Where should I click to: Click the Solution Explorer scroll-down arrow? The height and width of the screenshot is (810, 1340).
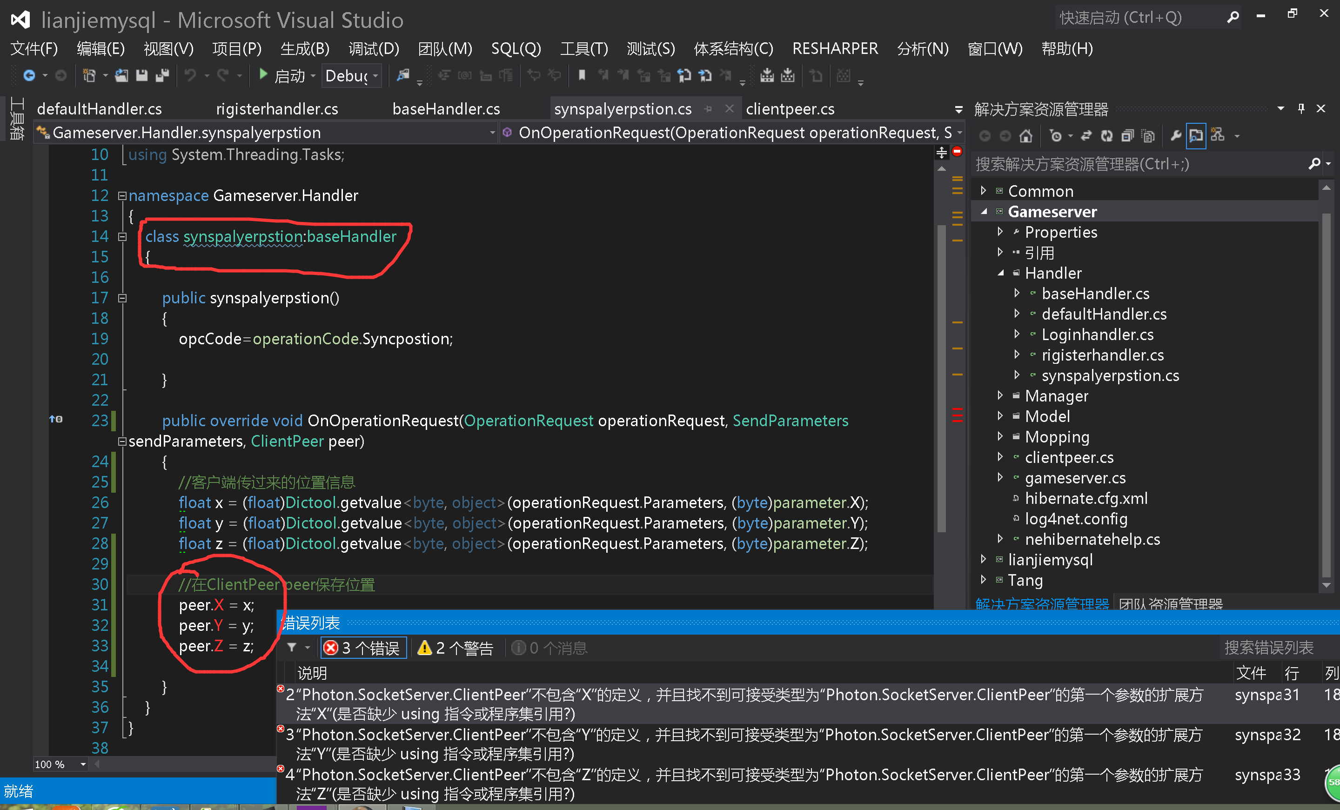(x=1326, y=586)
